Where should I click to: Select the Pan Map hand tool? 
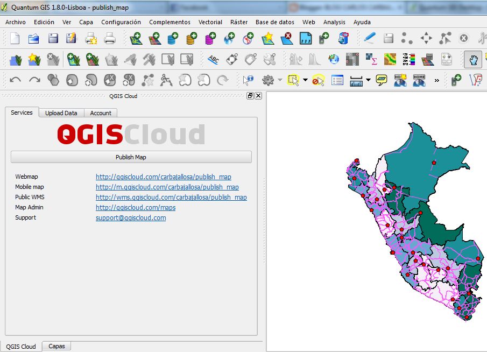click(x=472, y=59)
